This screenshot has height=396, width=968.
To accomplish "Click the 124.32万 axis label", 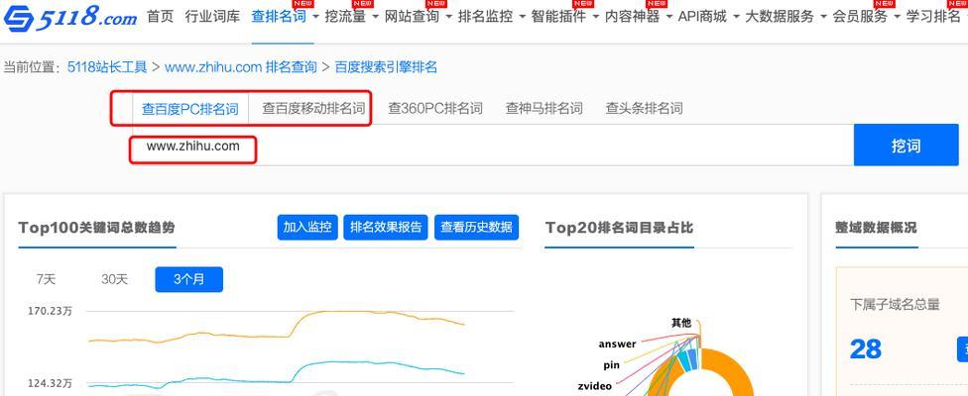I will click(x=50, y=384).
